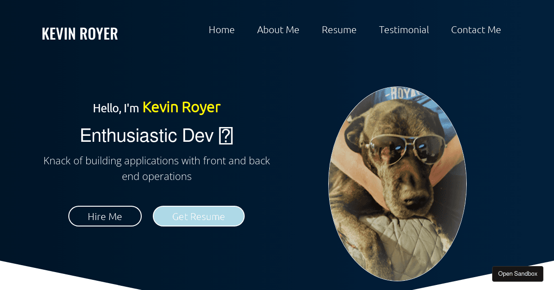Click the KEVIN ROYER site logo
The width and height of the screenshot is (554, 290).
click(80, 34)
